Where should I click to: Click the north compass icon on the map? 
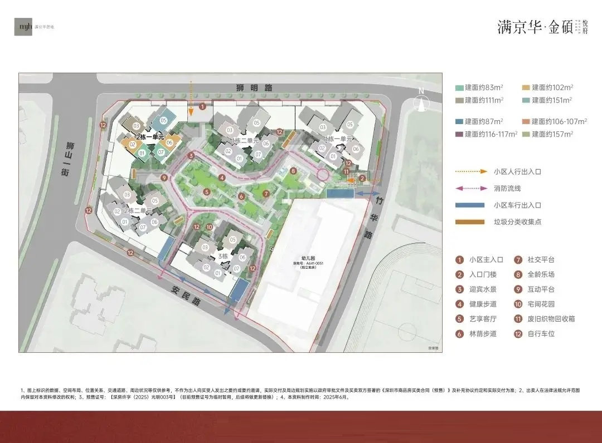(x=421, y=101)
